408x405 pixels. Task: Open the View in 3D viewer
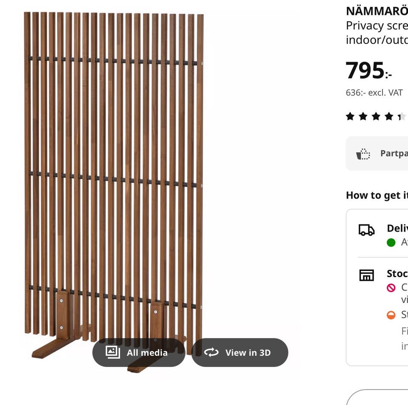[x=240, y=352]
